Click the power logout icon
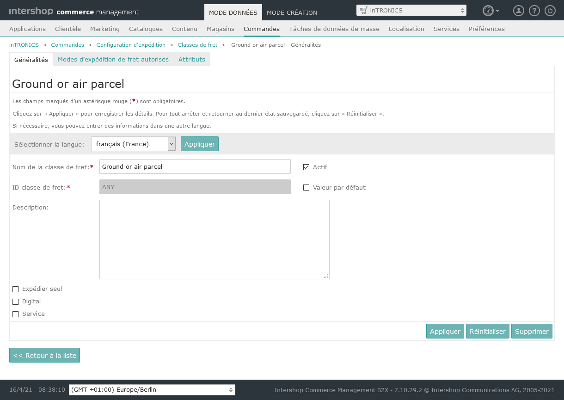The image size is (564, 400). click(550, 11)
